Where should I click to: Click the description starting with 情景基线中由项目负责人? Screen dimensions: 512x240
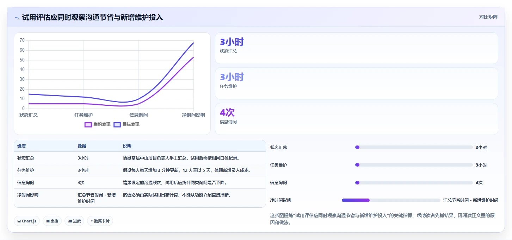pyautogui.click(x=181, y=158)
